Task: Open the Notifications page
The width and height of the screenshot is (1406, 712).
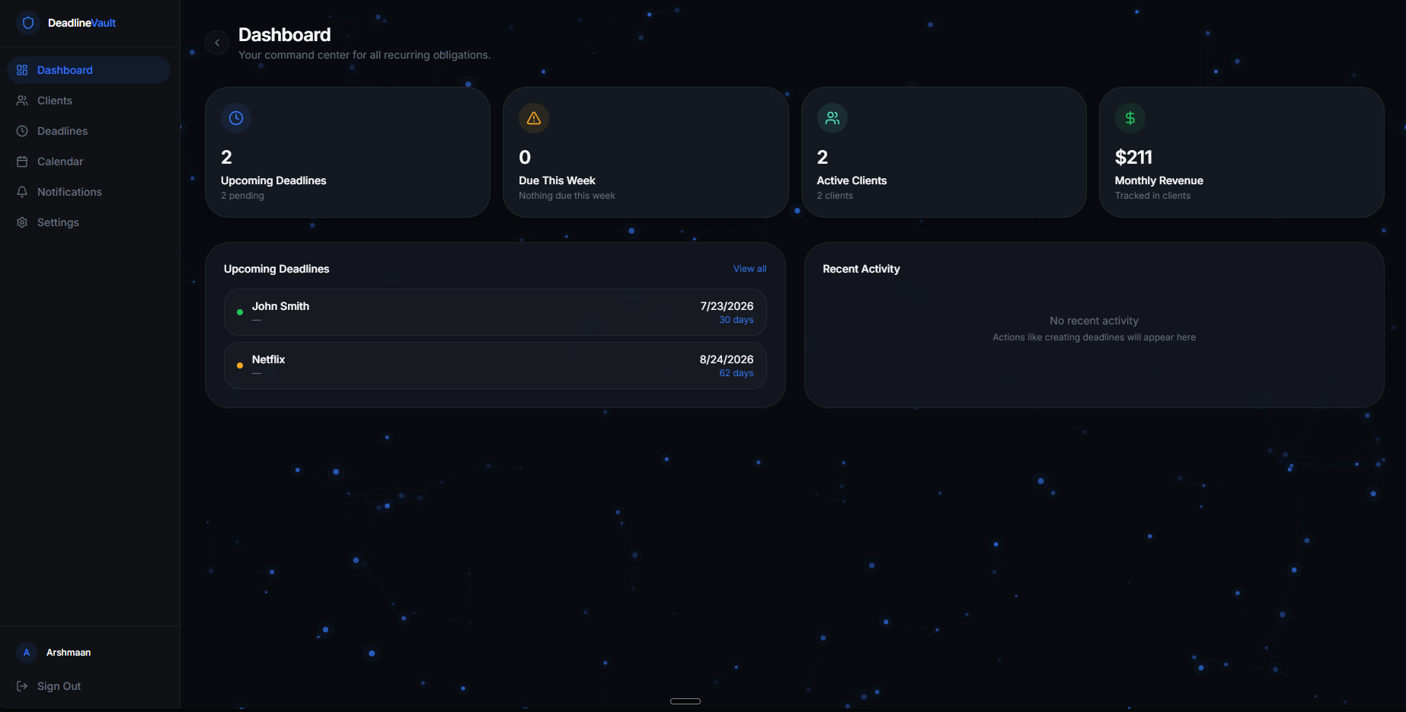Action: click(88, 192)
